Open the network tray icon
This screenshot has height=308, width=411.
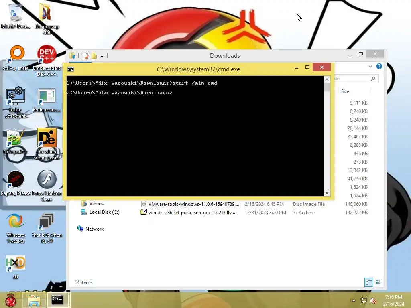[363, 300]
